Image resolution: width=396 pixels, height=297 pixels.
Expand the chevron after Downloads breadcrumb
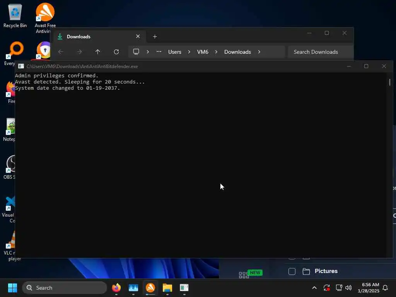(x=259, y=52)
